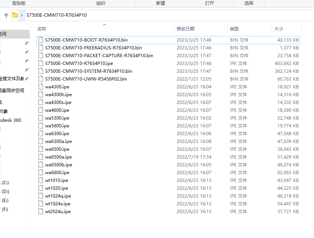Click date 2022/7/21 12:05

pos(194,79)
